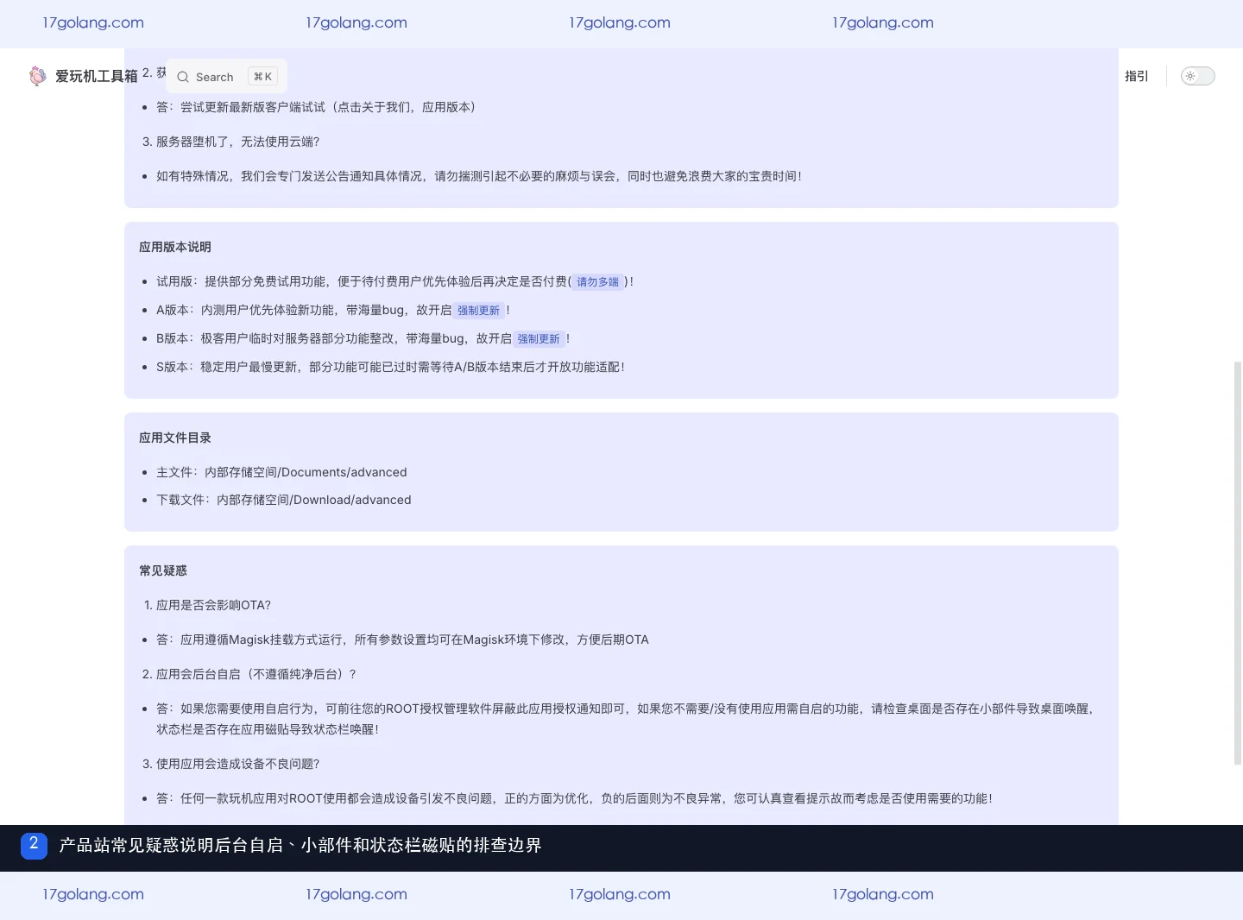The height and width of the screenshot is (920, 1243).
Task: Click the page's vertical scrollbar thumb
Action: click(1238, 563)
